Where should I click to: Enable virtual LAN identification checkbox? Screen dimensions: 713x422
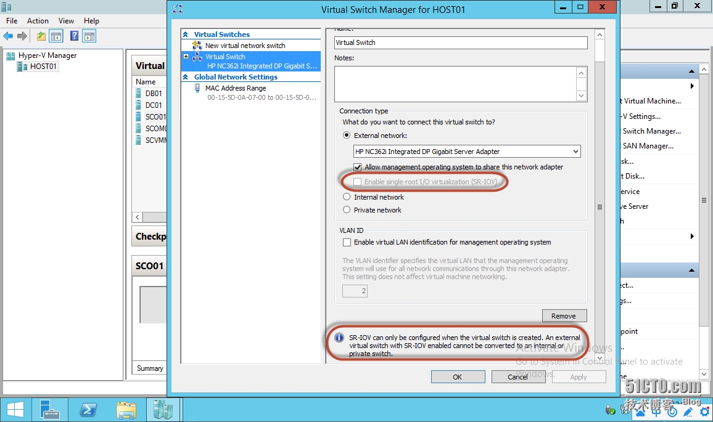pos(347,243)
